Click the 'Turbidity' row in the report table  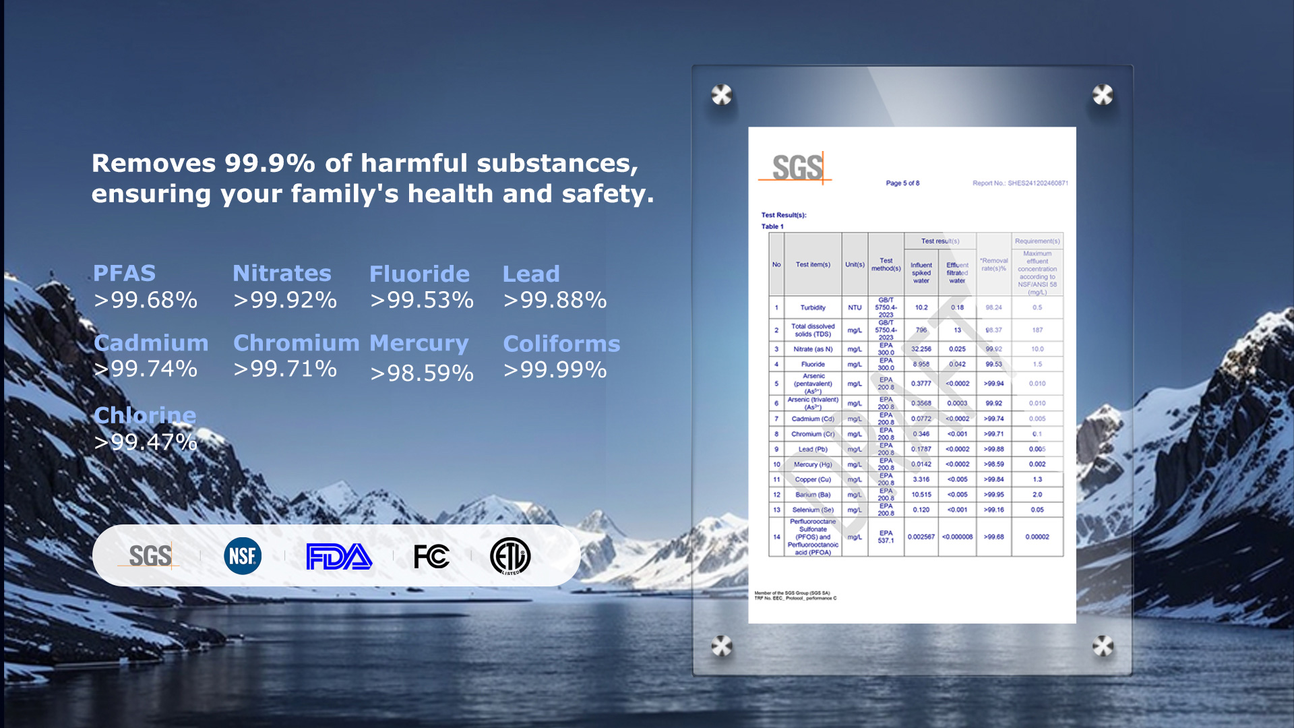pyautogui.click(x=916, y=307)
